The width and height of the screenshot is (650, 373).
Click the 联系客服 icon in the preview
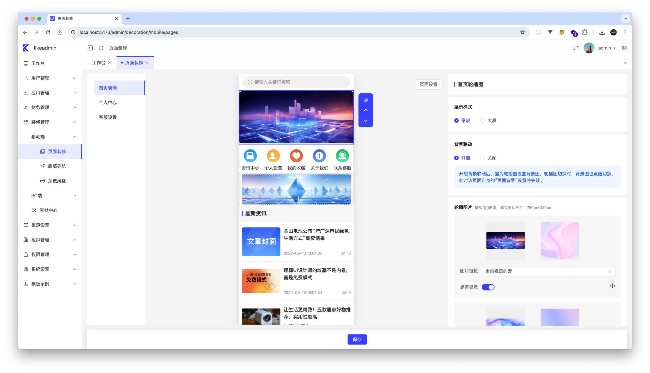tap(342, 156)
